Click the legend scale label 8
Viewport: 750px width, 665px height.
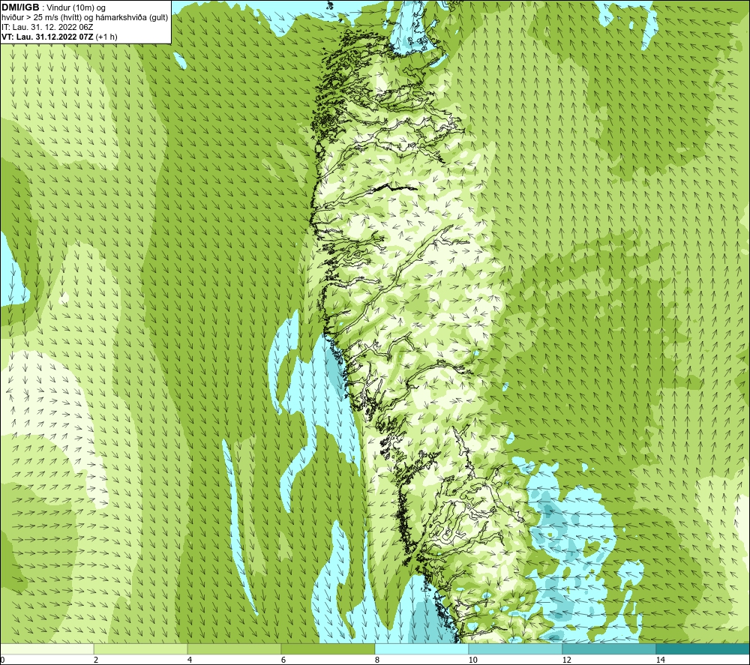pyautogui.click(x=377, y=661)
